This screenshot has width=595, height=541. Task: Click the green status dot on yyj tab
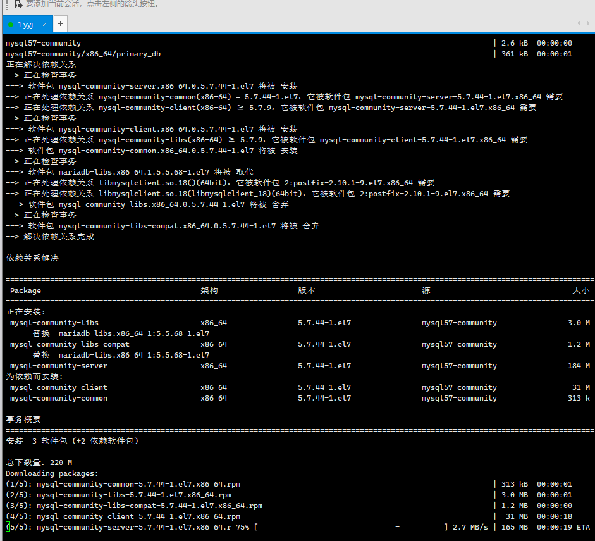click(x=11, y=25)
